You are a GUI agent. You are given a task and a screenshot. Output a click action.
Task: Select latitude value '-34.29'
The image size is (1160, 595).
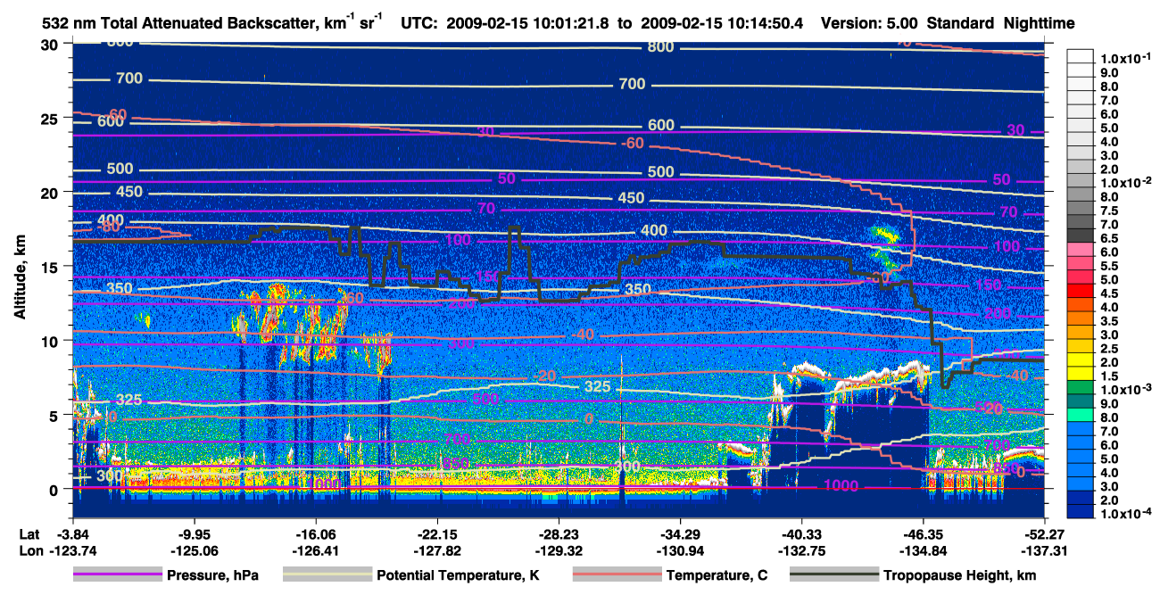(x=680, y=534)
